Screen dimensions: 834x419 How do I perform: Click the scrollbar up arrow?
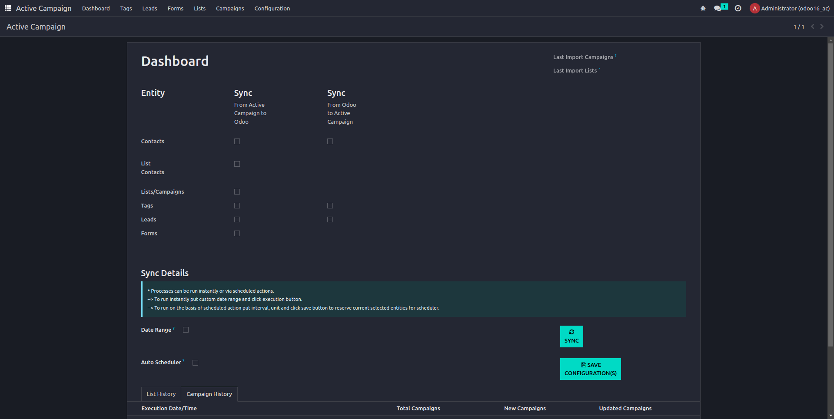click(831, 40)
